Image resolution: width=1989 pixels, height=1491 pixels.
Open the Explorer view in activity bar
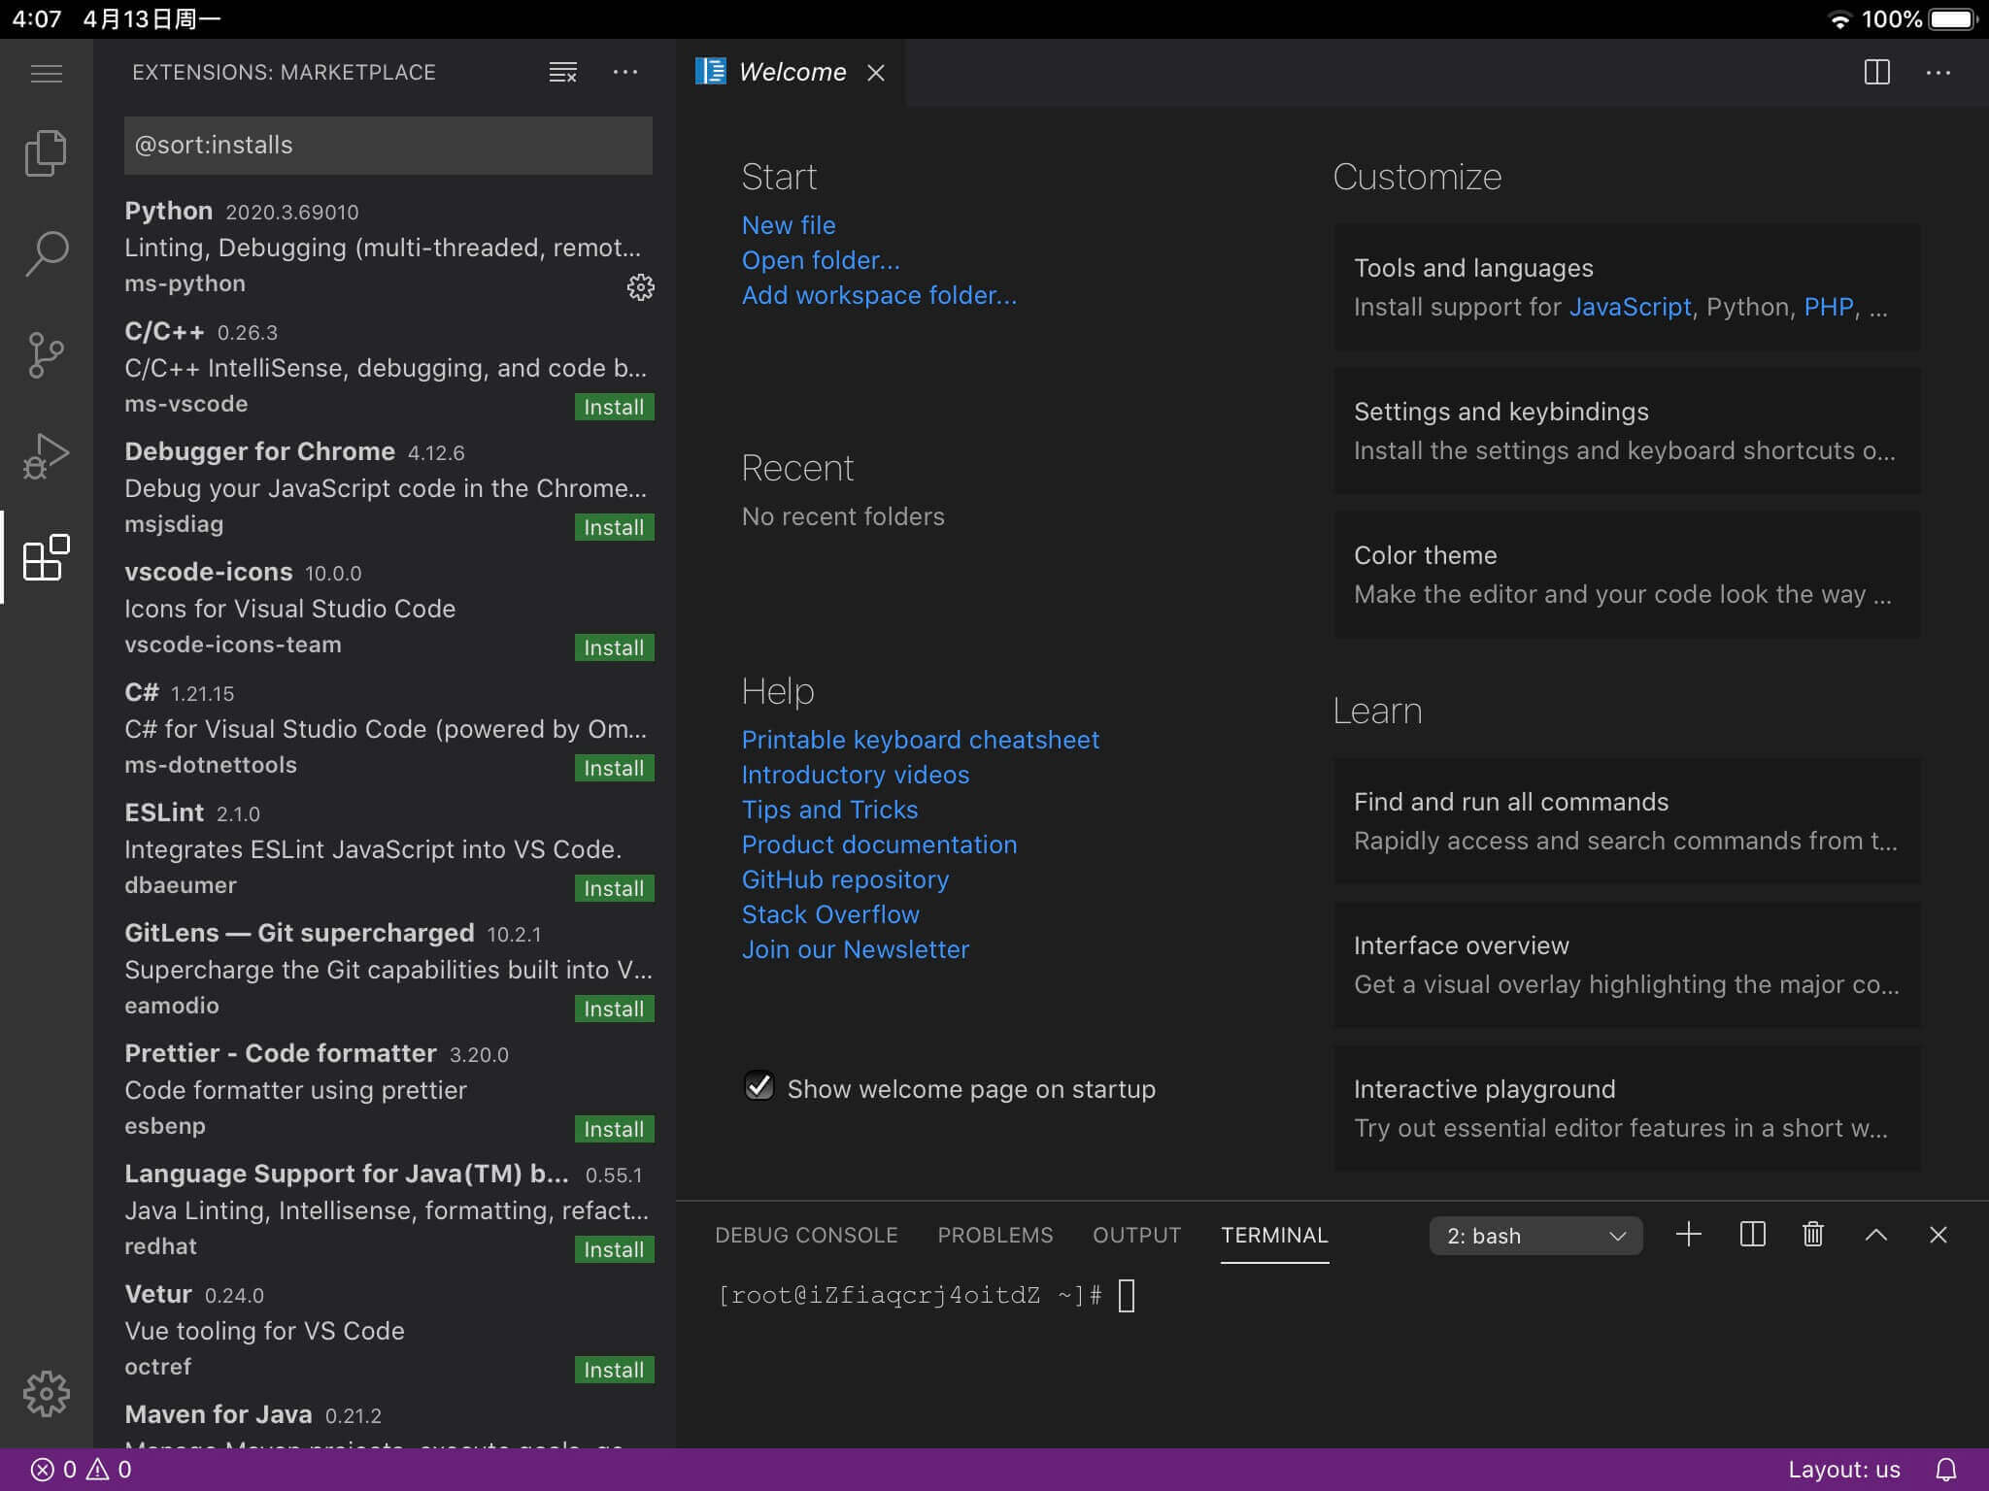point(46,153)
